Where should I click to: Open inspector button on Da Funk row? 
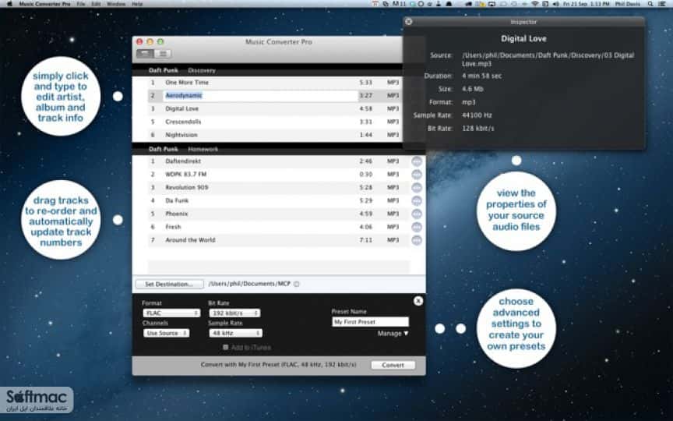tap(416, 200)
